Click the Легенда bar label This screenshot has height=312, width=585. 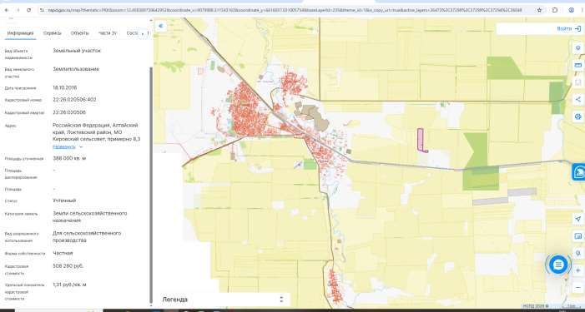(x=174, y=300)
